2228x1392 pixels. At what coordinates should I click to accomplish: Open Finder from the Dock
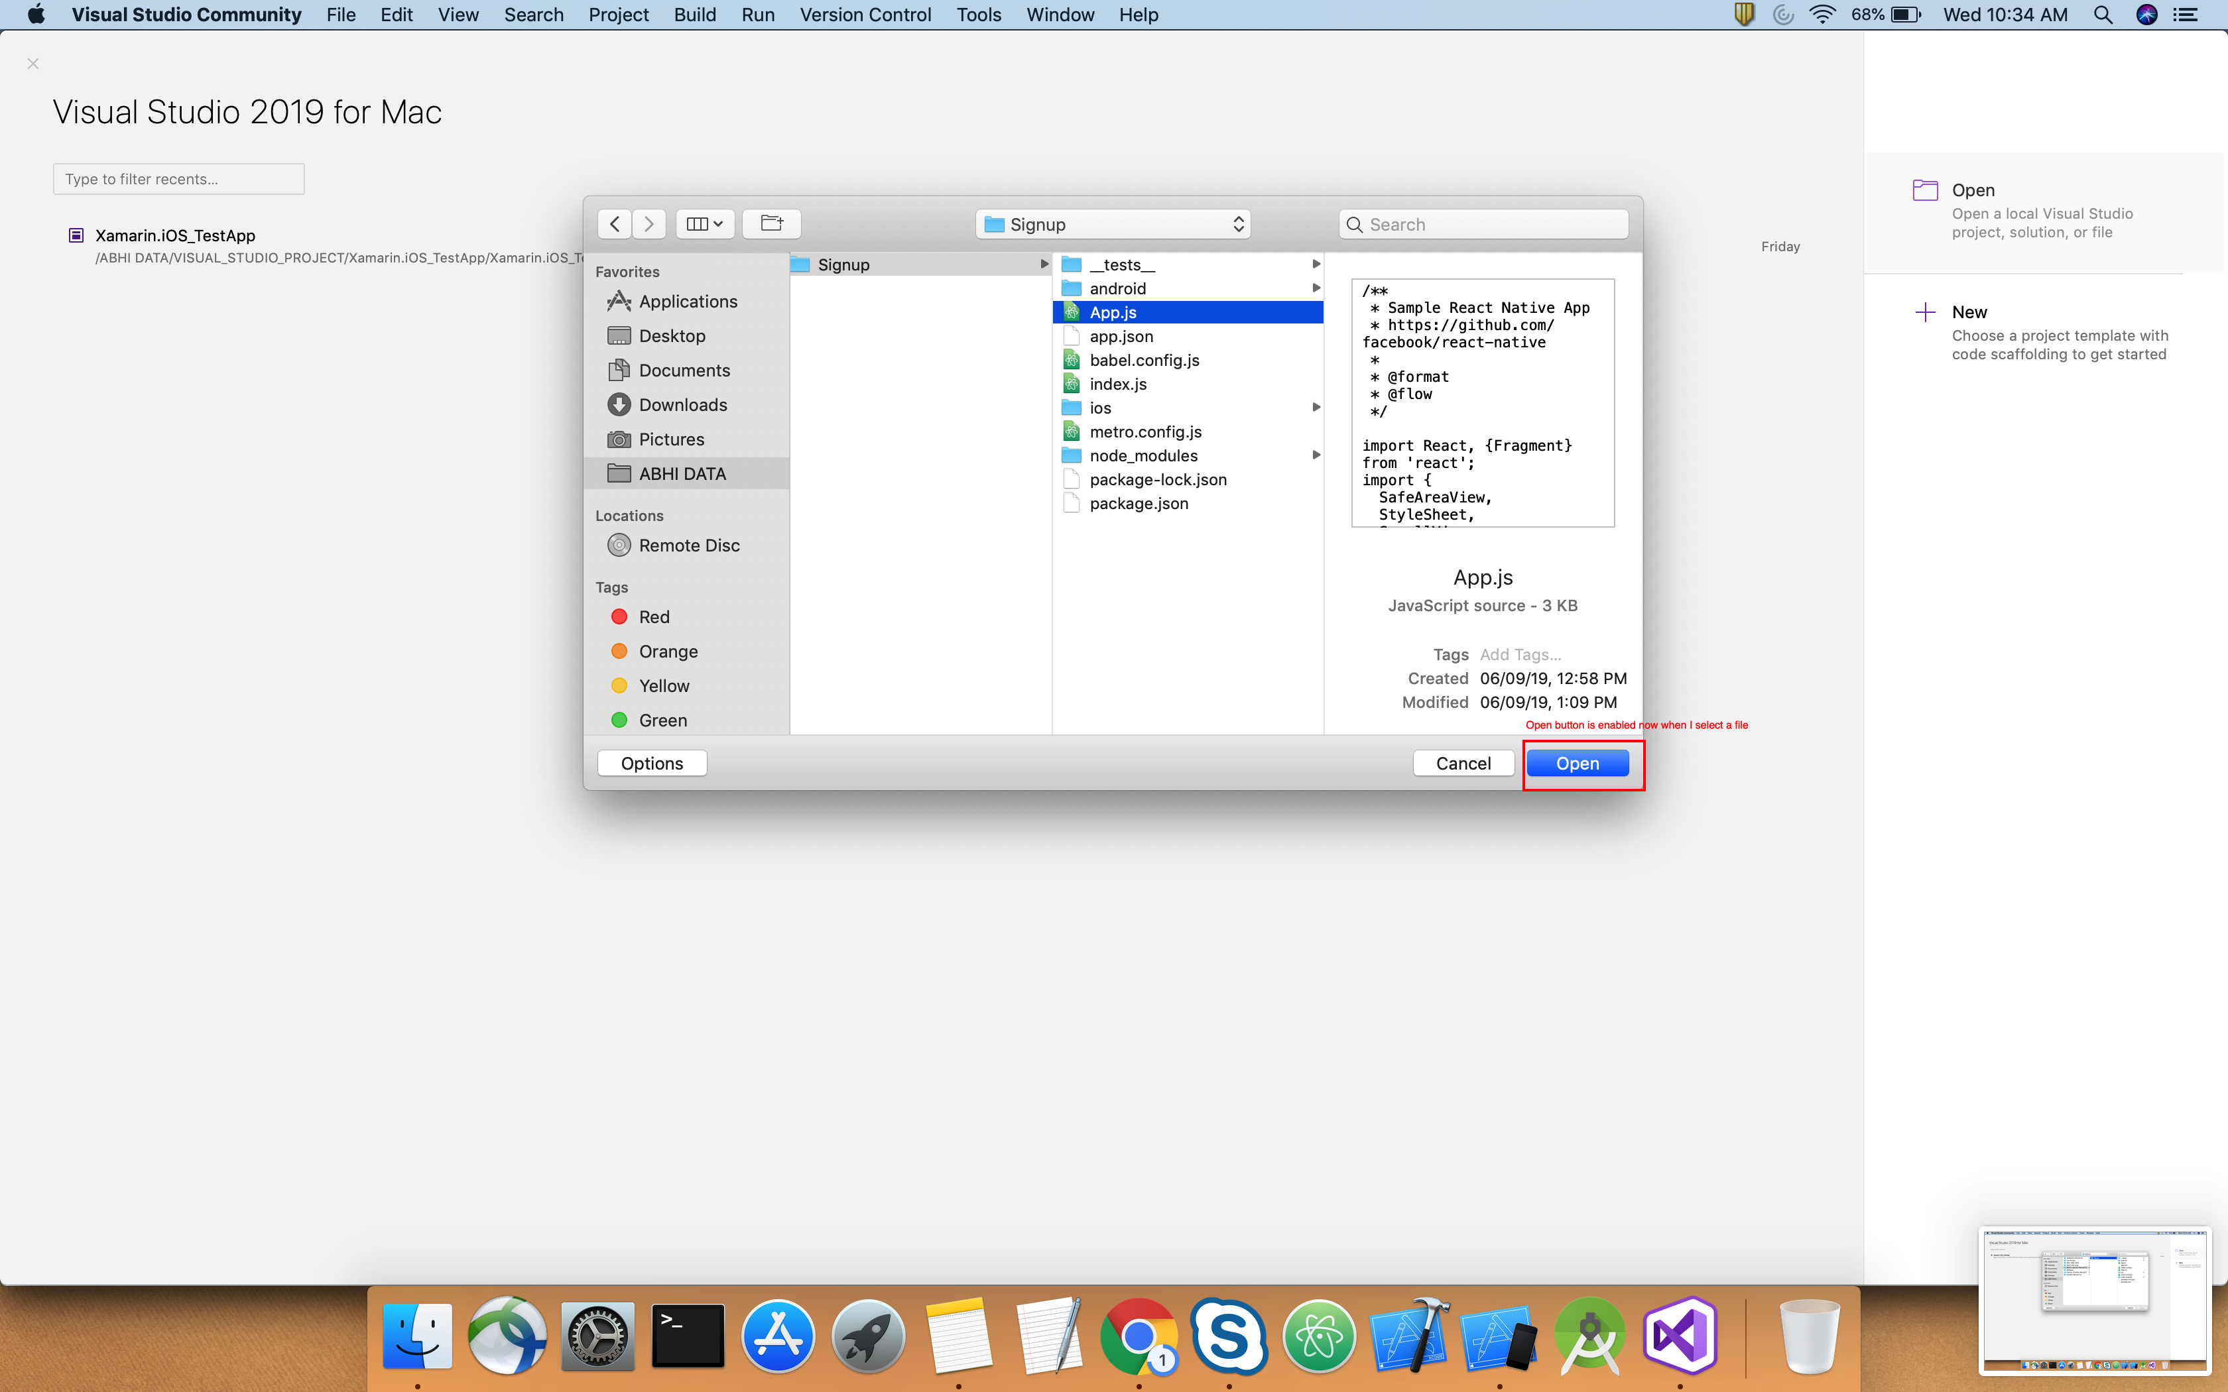coord(417,1336)
